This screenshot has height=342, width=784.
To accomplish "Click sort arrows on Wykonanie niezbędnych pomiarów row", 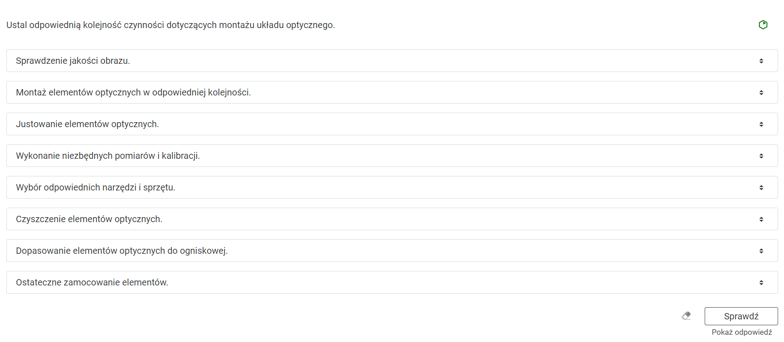I will (x=761, y=156).
